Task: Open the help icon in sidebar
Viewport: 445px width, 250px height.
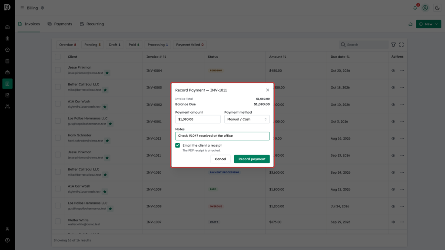Action: pyautogui.click(x=7, y=240)
